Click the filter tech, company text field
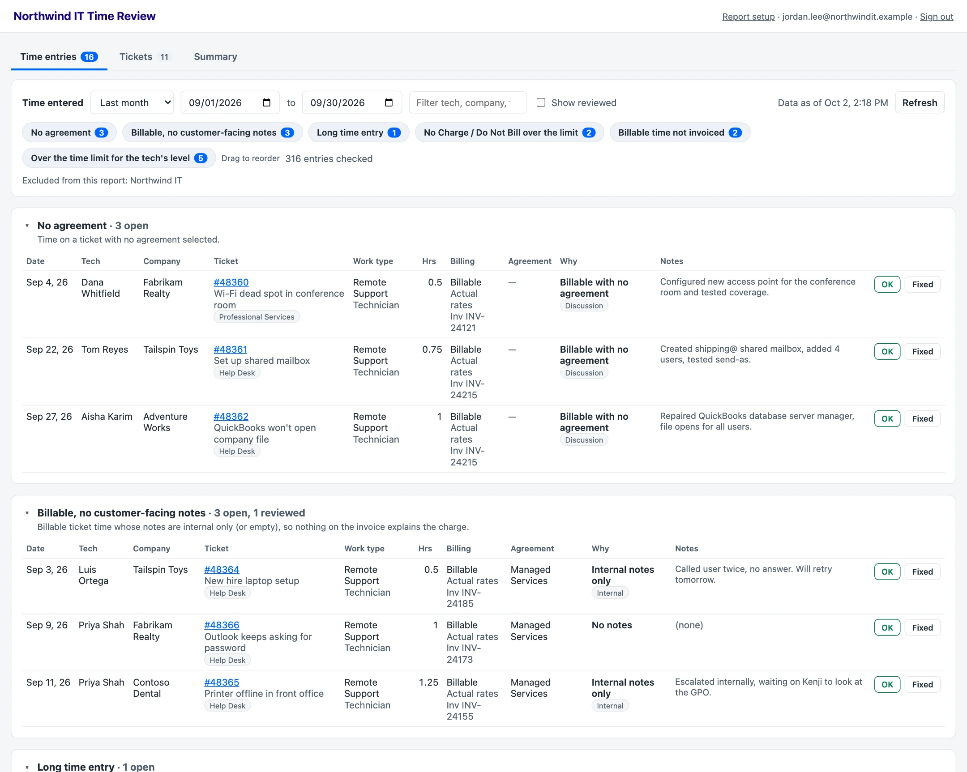Screen dimensions: 967x772 pyautogui.click(x=468, y=102)
